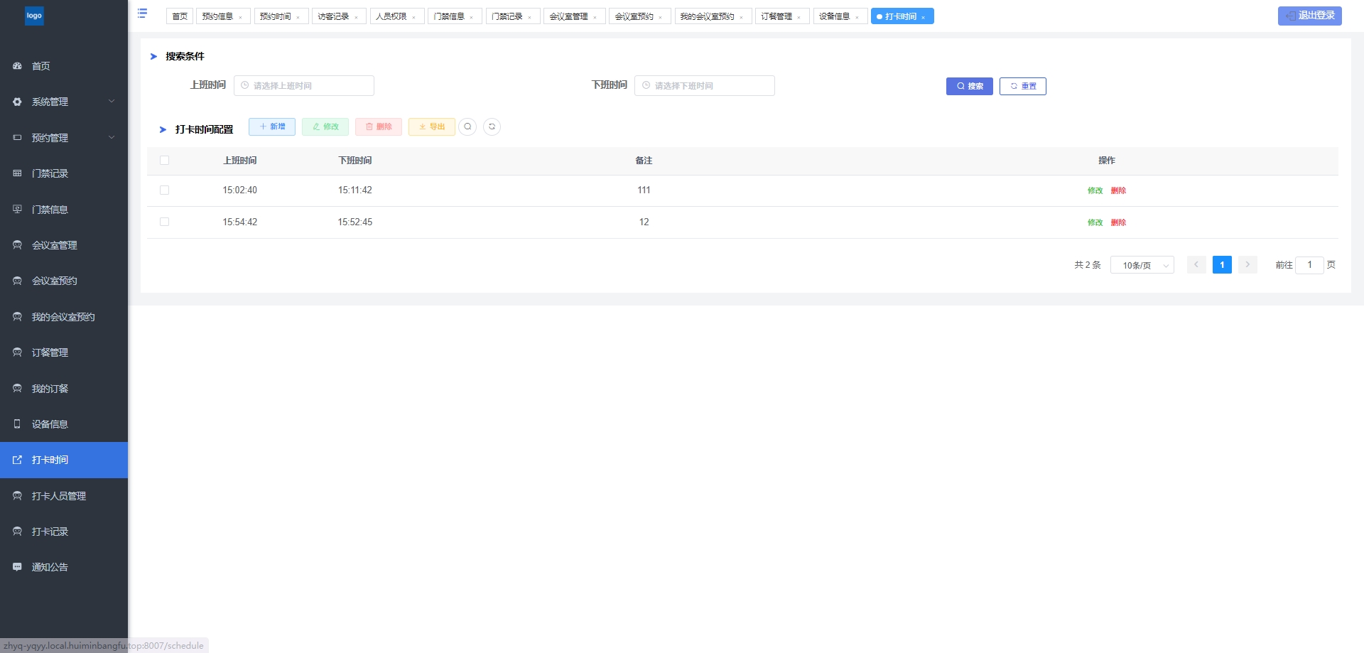This screenshot has width=1364, height=653.
Task: Open the 10条/页 page size dropdown
Action: (x=1142, y=265)
